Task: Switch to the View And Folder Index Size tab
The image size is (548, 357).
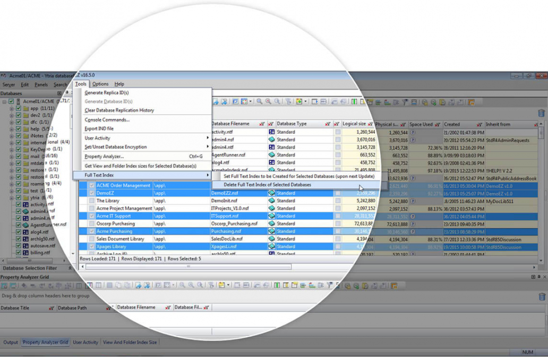Action: 130,342
